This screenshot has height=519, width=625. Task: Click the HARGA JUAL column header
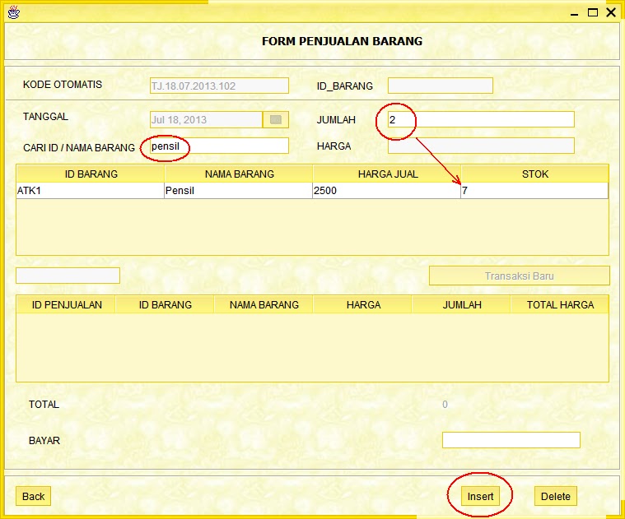coord(387,174)
